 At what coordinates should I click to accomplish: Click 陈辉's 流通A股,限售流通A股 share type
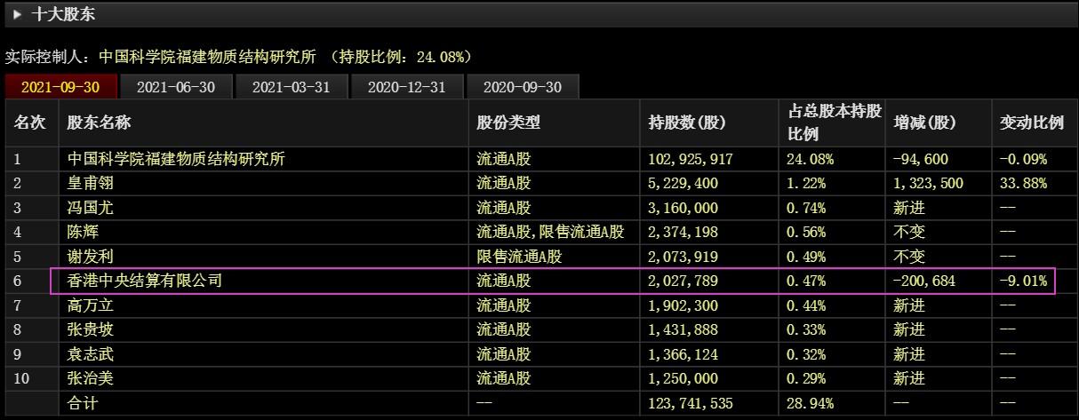(x=550, y=233)
